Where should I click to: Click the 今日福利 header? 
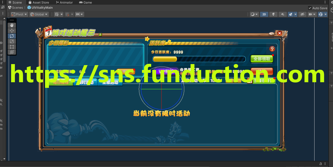click(59, 43)
